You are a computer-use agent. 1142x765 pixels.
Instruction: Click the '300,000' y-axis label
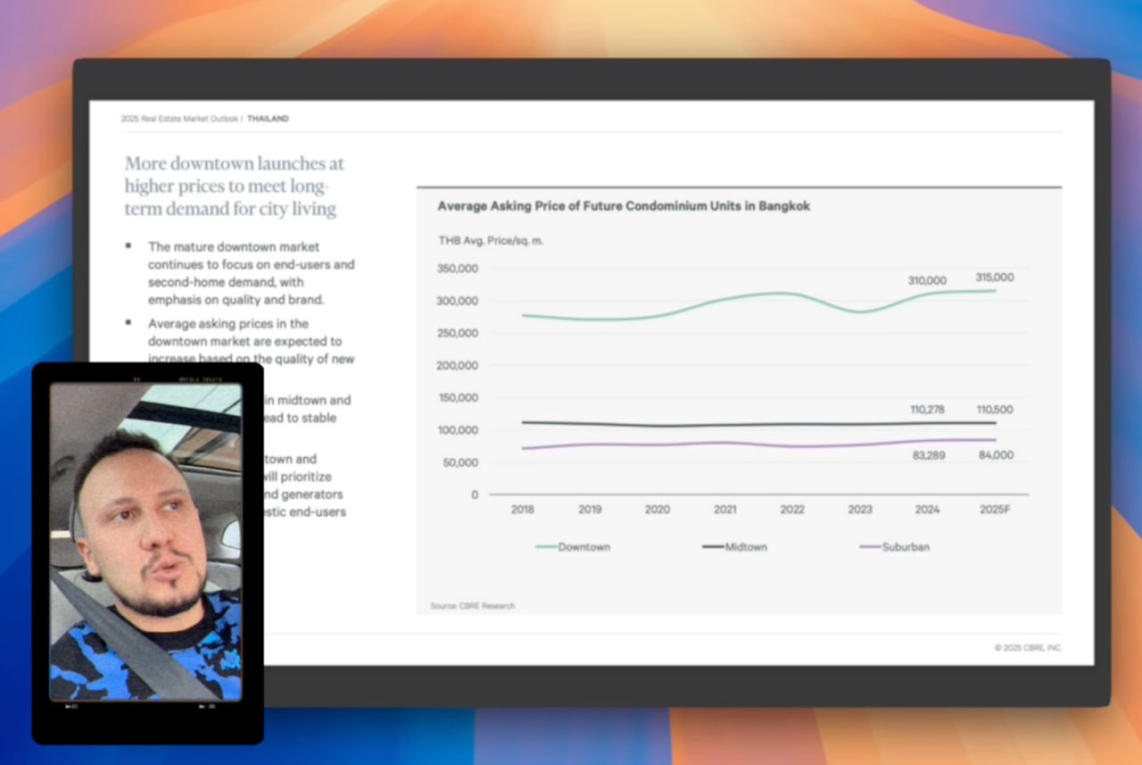(x=458, y=301)
